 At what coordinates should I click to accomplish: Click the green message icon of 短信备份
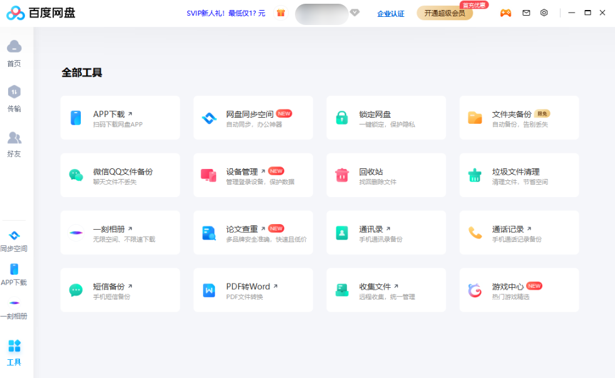76,290
